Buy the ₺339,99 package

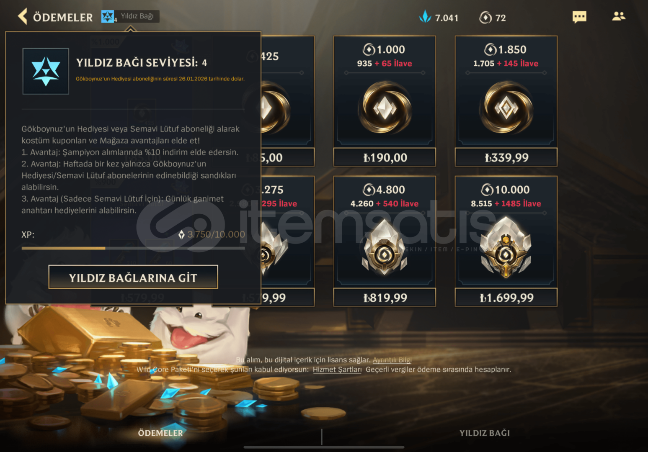click(x=506, y=158)
